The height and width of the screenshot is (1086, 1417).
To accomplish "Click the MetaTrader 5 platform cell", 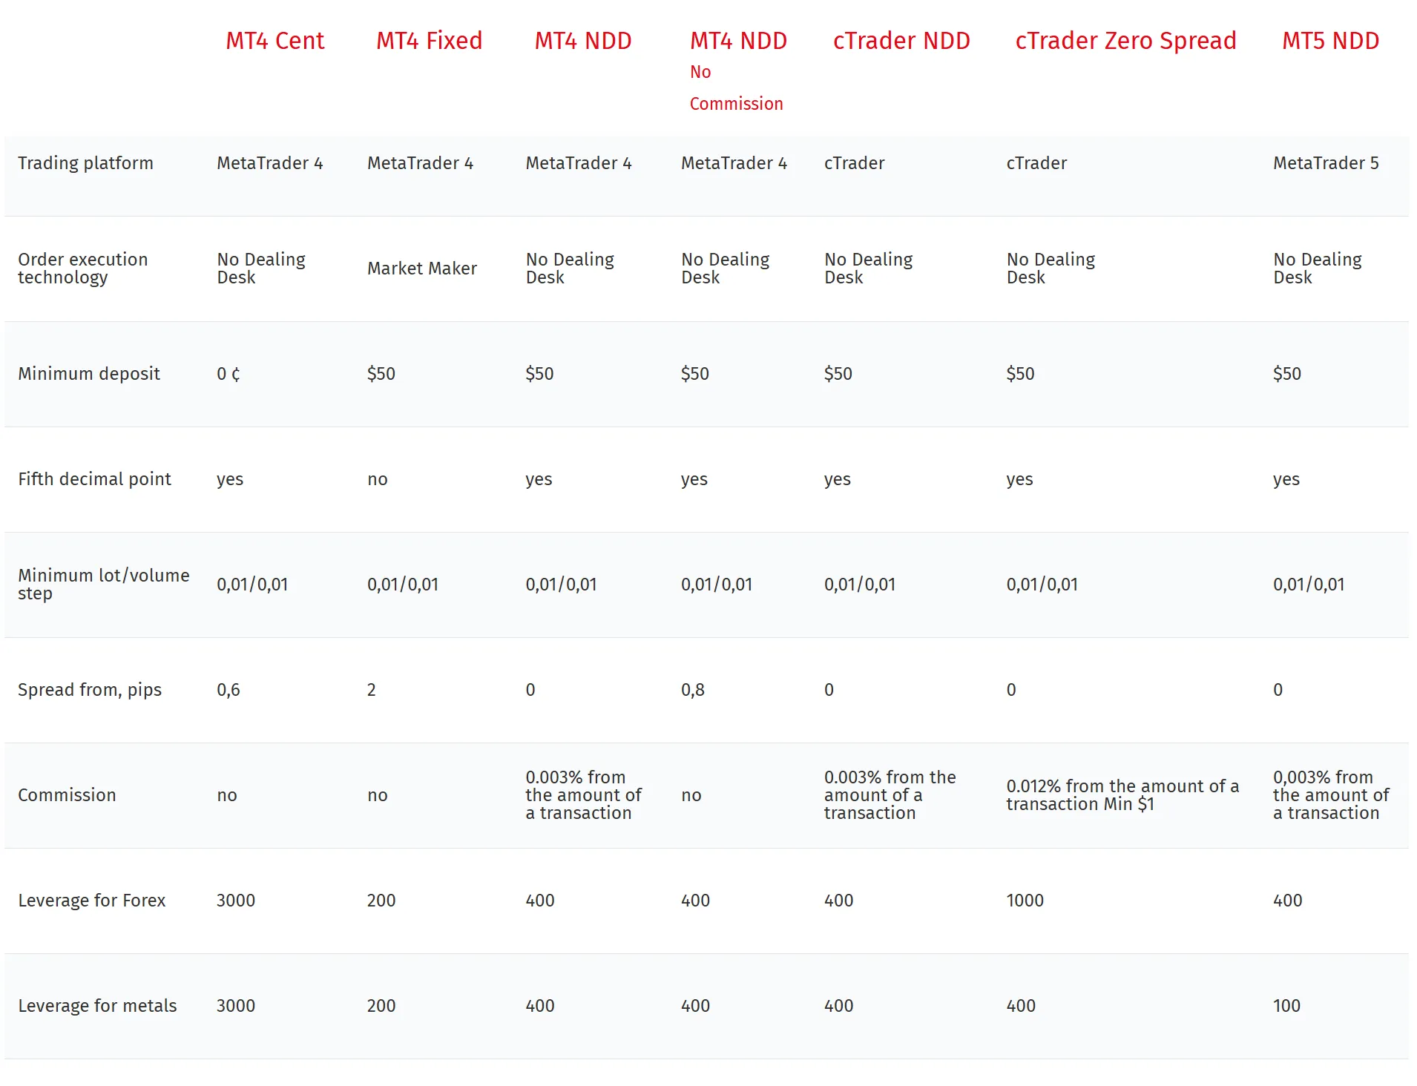I will (x=1326, y=163).
